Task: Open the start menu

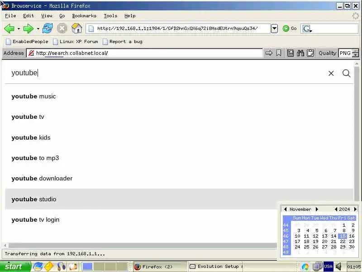Action: click(x=15, y=267)
